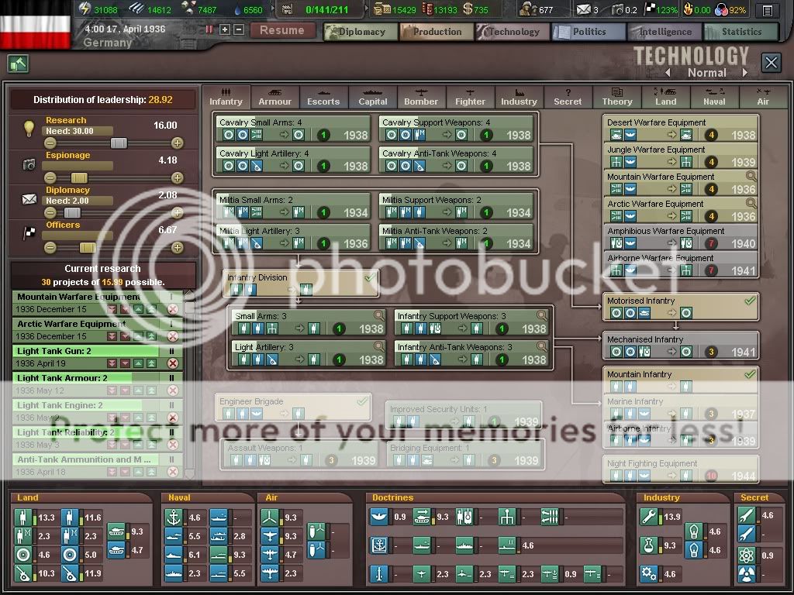Image resolution: width=794 pixels, height=595 pixels.
Task: Click the magnifier on Infantry Support Weapons
Action: [x=541, y=315]
